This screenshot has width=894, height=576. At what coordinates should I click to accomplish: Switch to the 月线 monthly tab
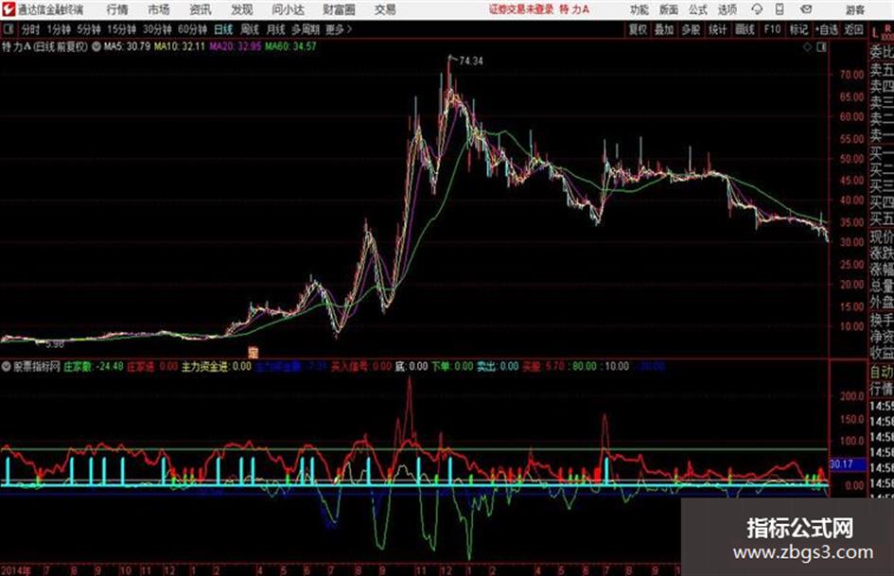click(275, 29)
